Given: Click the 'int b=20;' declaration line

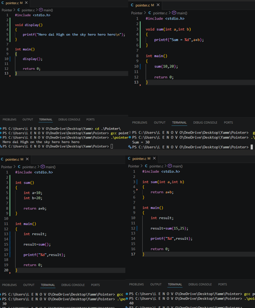Looking at the screenshot, I should pyautogui.click(x=33, y=198).
